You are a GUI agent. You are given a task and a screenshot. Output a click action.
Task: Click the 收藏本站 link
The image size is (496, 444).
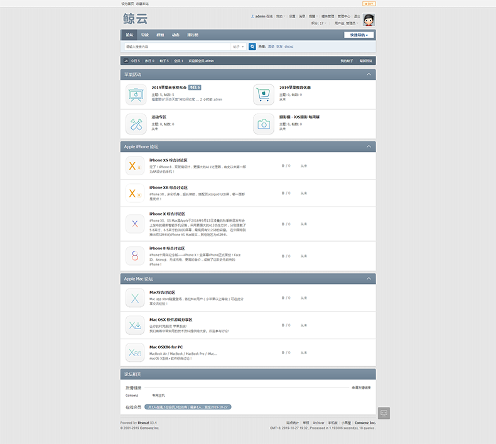click(143, 4)
